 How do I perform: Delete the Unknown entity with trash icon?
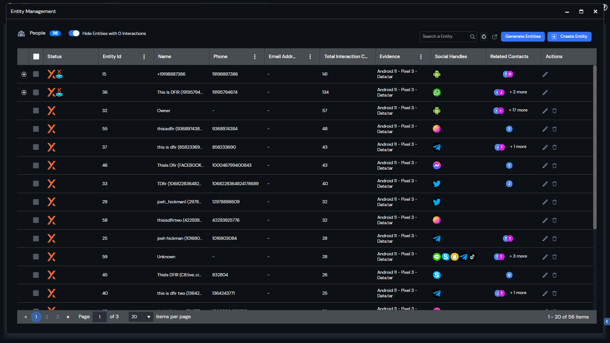click(554, 257)
